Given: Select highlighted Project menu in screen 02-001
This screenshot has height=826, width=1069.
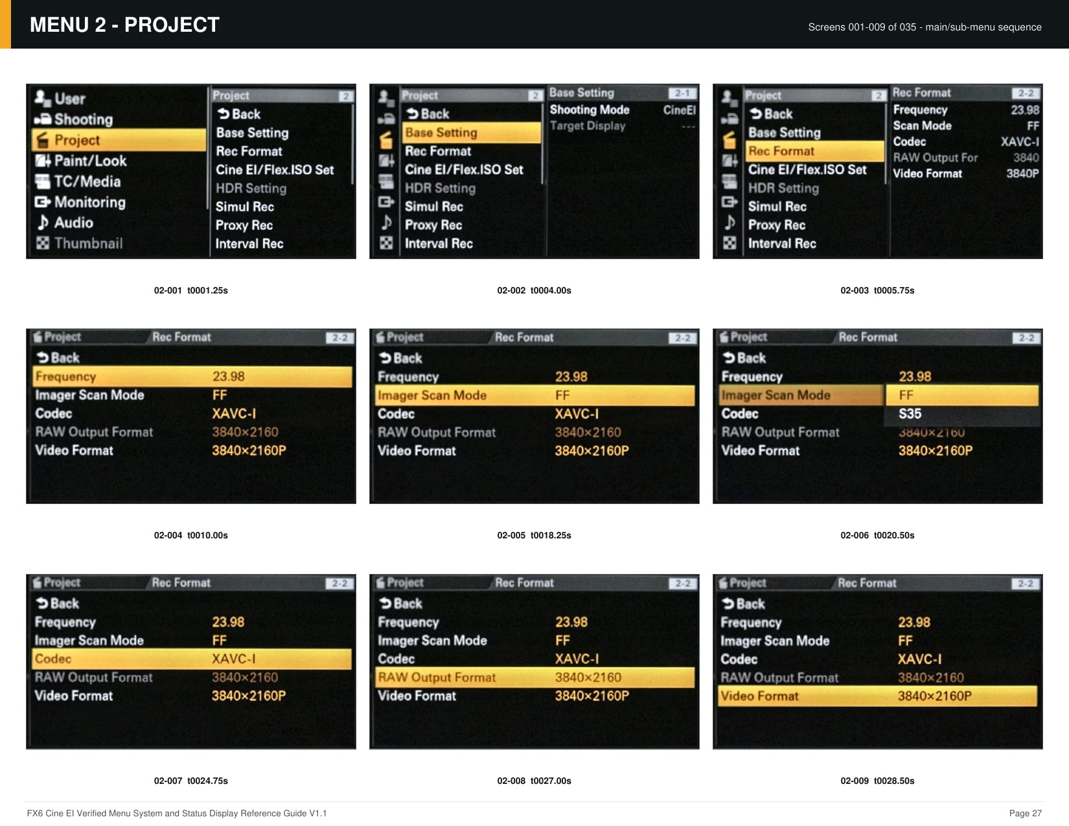Looking at the screenshot, I should click(119, 140).
